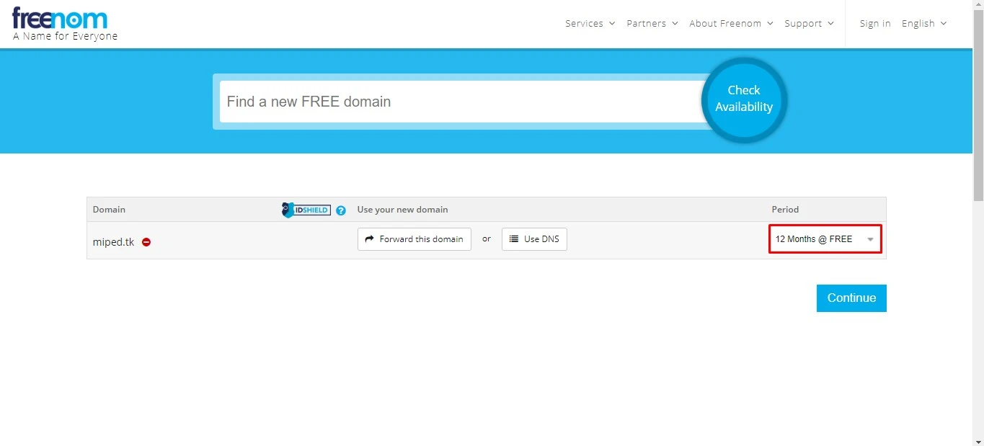Image resolution: width=984 pixels, height=446 pixels.
Task: Open the Services menu
Action: click(x=590, y=23)
